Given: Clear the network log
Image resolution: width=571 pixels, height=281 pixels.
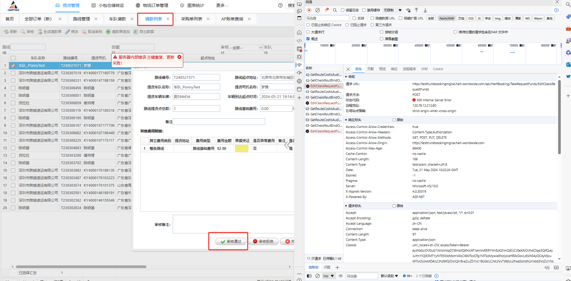Looking at the screenshot, I should (x=318, y=10).
